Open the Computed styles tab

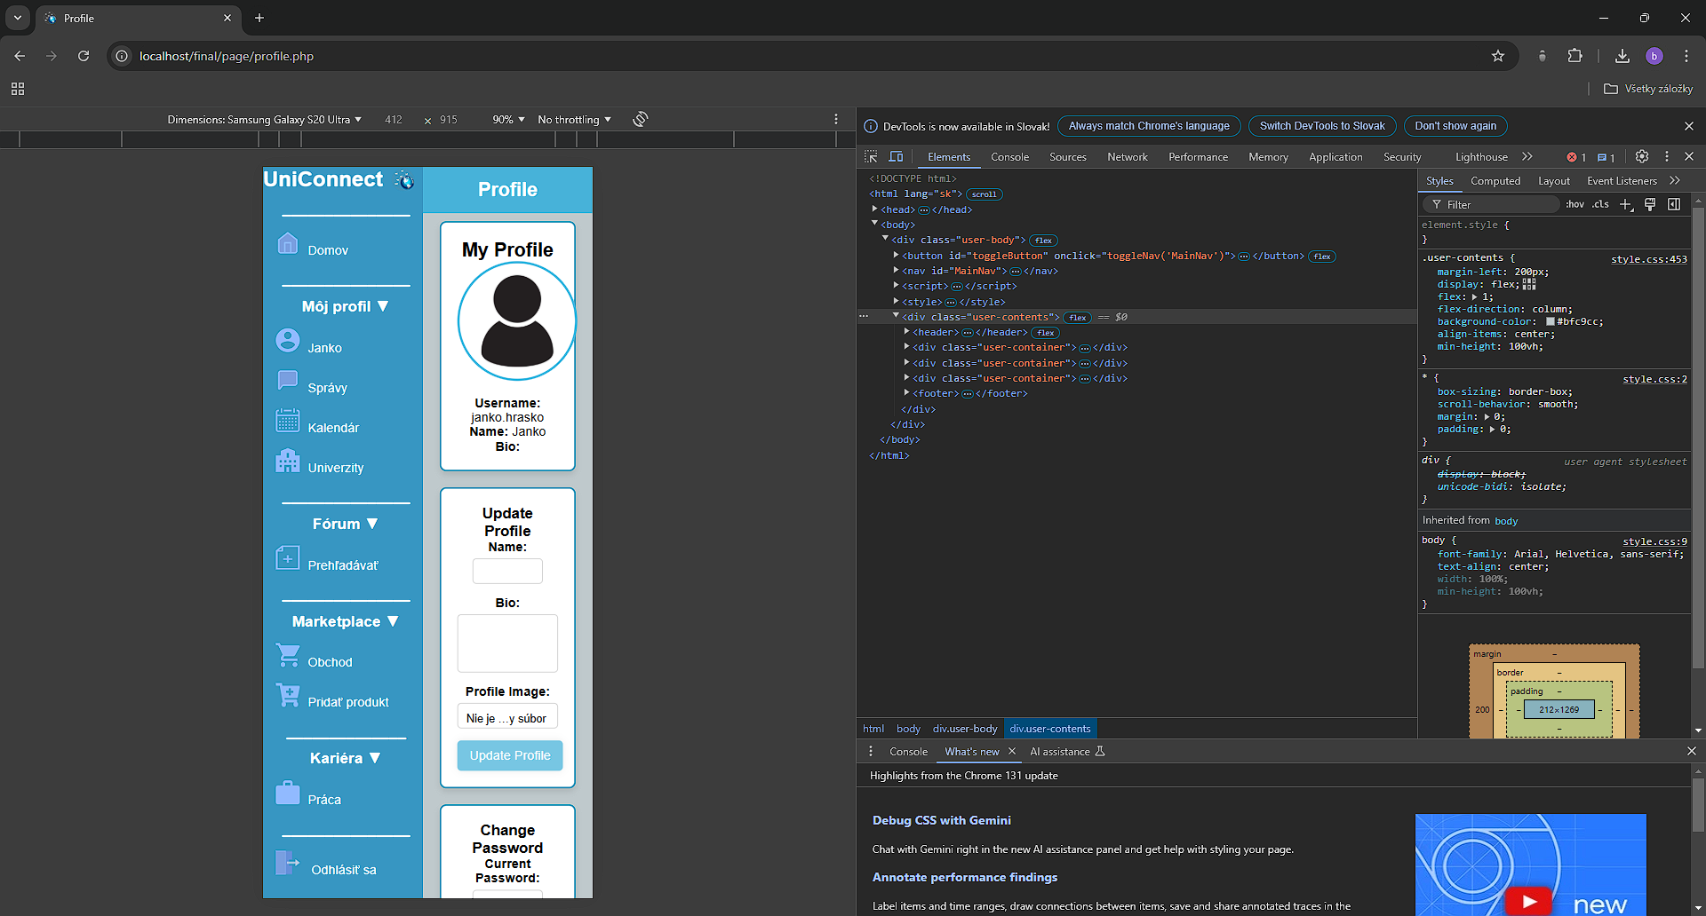click(1495, 181)
